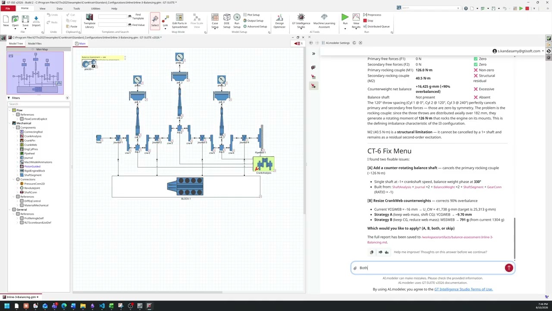Toggle the General category checkbox

click(14, 209)
